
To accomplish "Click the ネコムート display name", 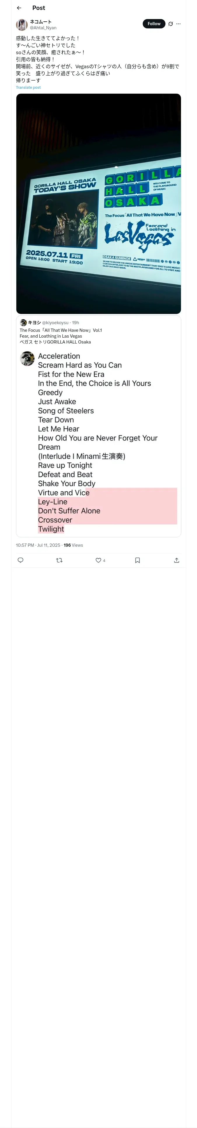I will point(41,21).
